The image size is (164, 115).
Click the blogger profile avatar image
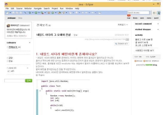click(8, 26)
